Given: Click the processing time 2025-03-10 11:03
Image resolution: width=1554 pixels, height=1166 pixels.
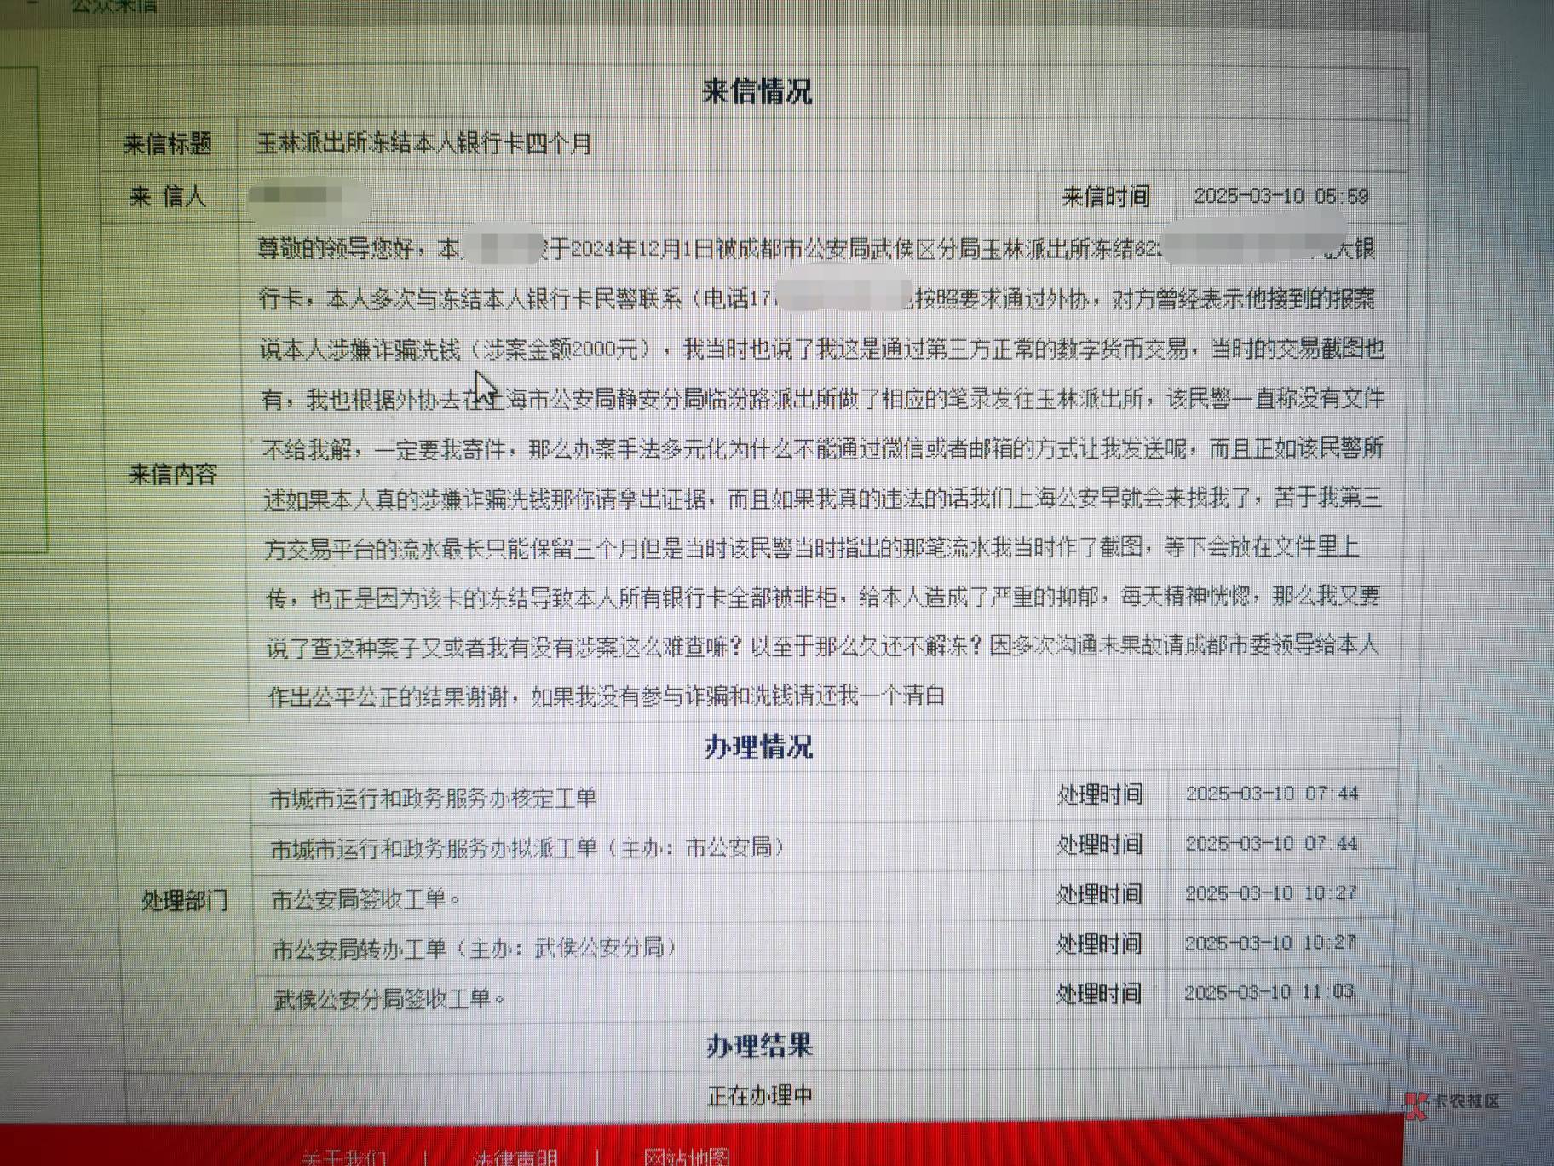Looking at the screenshot, I should tap(1269, 992).
